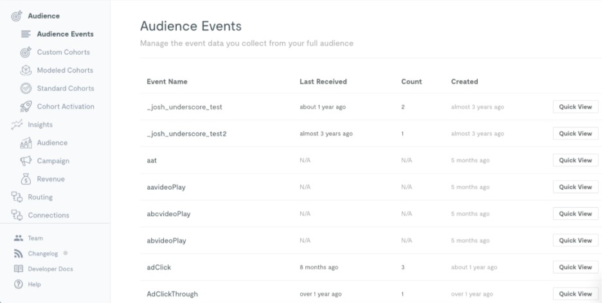
Task: Click the Help question mark icon
Action: [18, 284]
